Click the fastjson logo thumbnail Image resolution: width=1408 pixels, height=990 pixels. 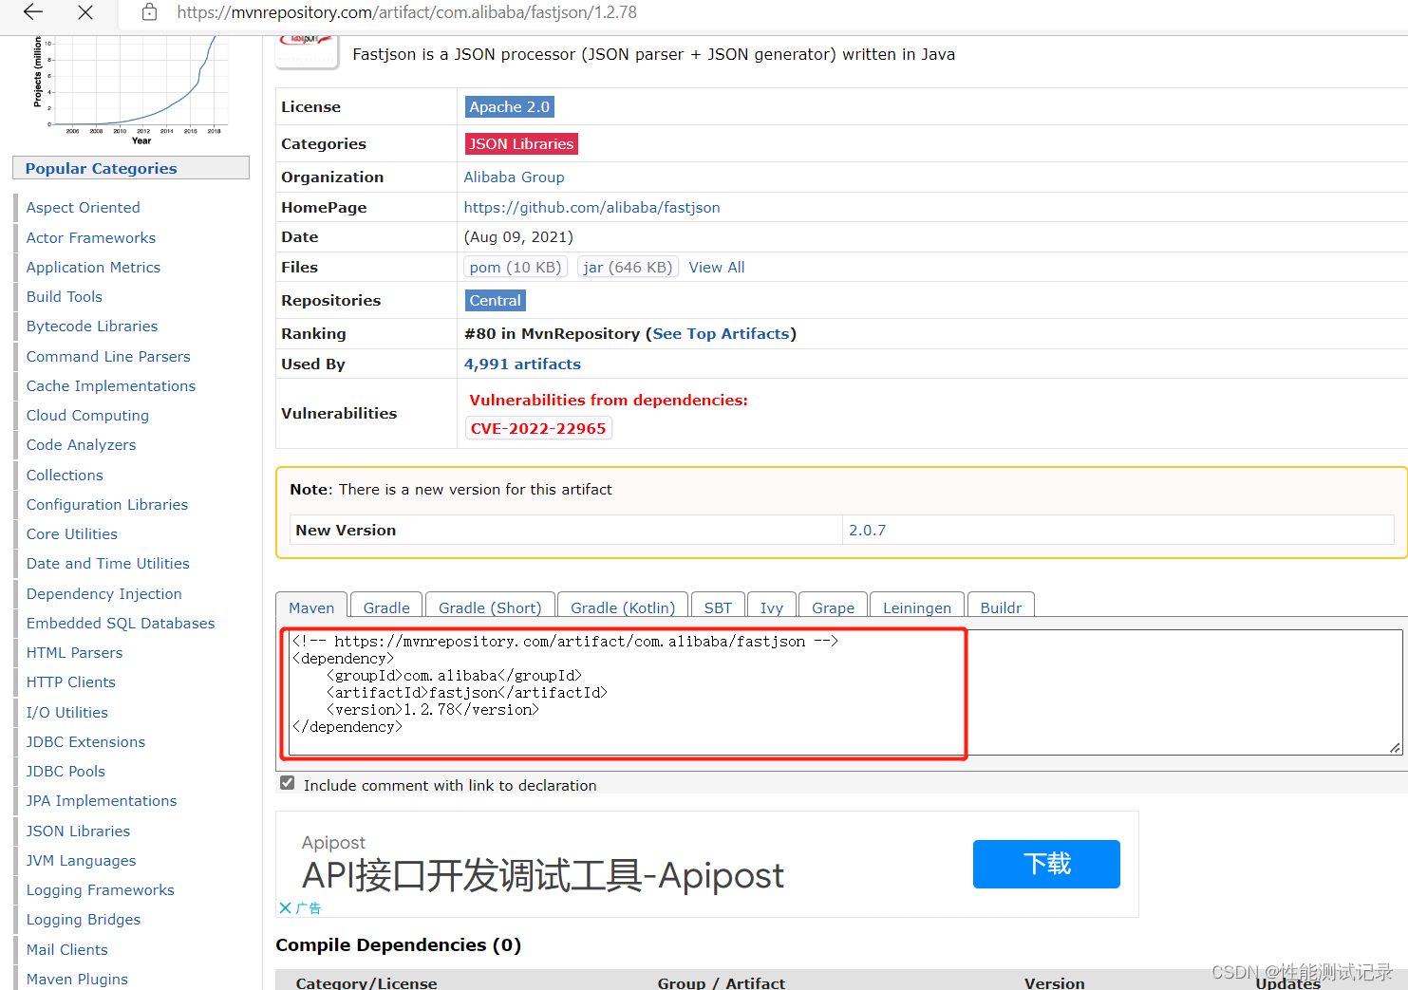308,51
